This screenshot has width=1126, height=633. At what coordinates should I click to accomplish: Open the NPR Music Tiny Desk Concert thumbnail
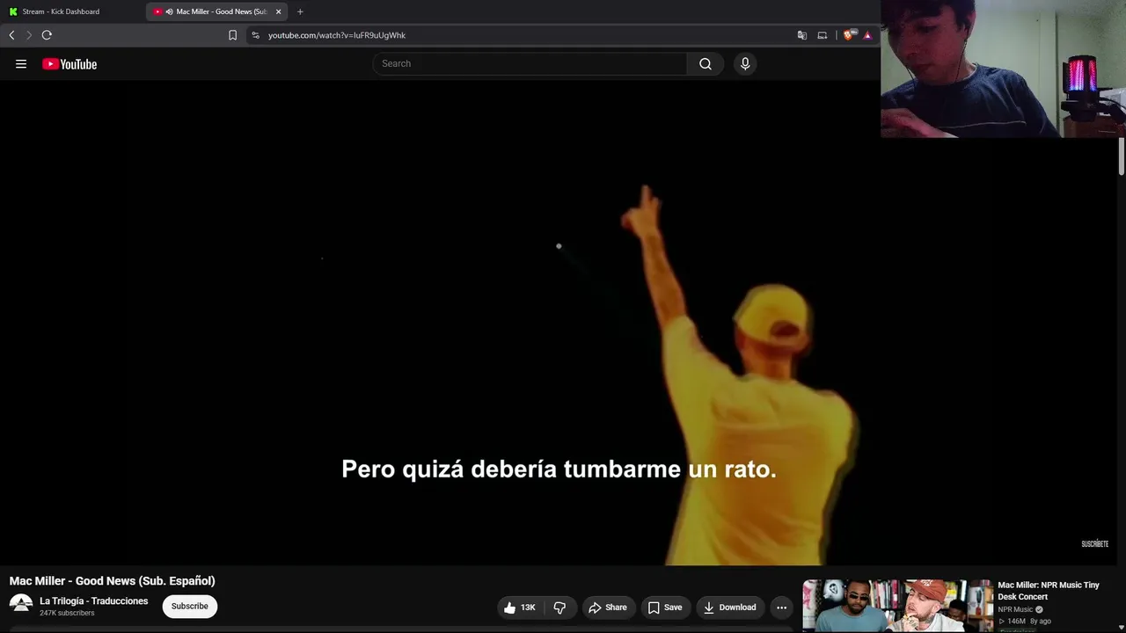(897, 606)
